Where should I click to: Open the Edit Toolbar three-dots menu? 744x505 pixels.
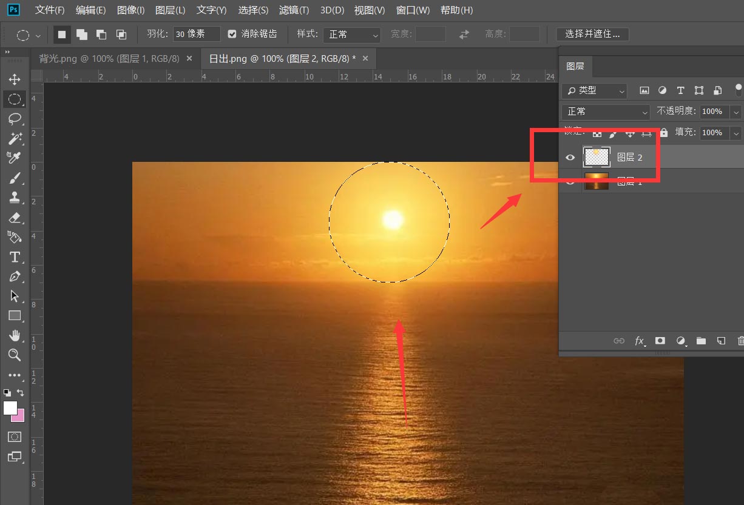coord(15,375)
